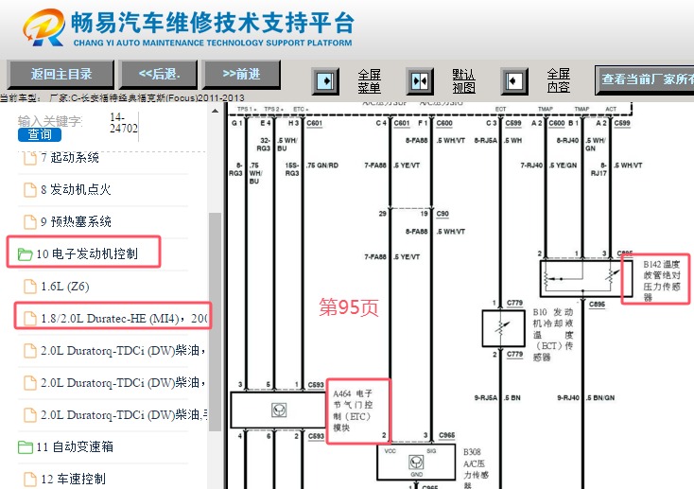694x489 pixels.
Task: Click the 全屏内容 panel icon
Action: [514, 81]
